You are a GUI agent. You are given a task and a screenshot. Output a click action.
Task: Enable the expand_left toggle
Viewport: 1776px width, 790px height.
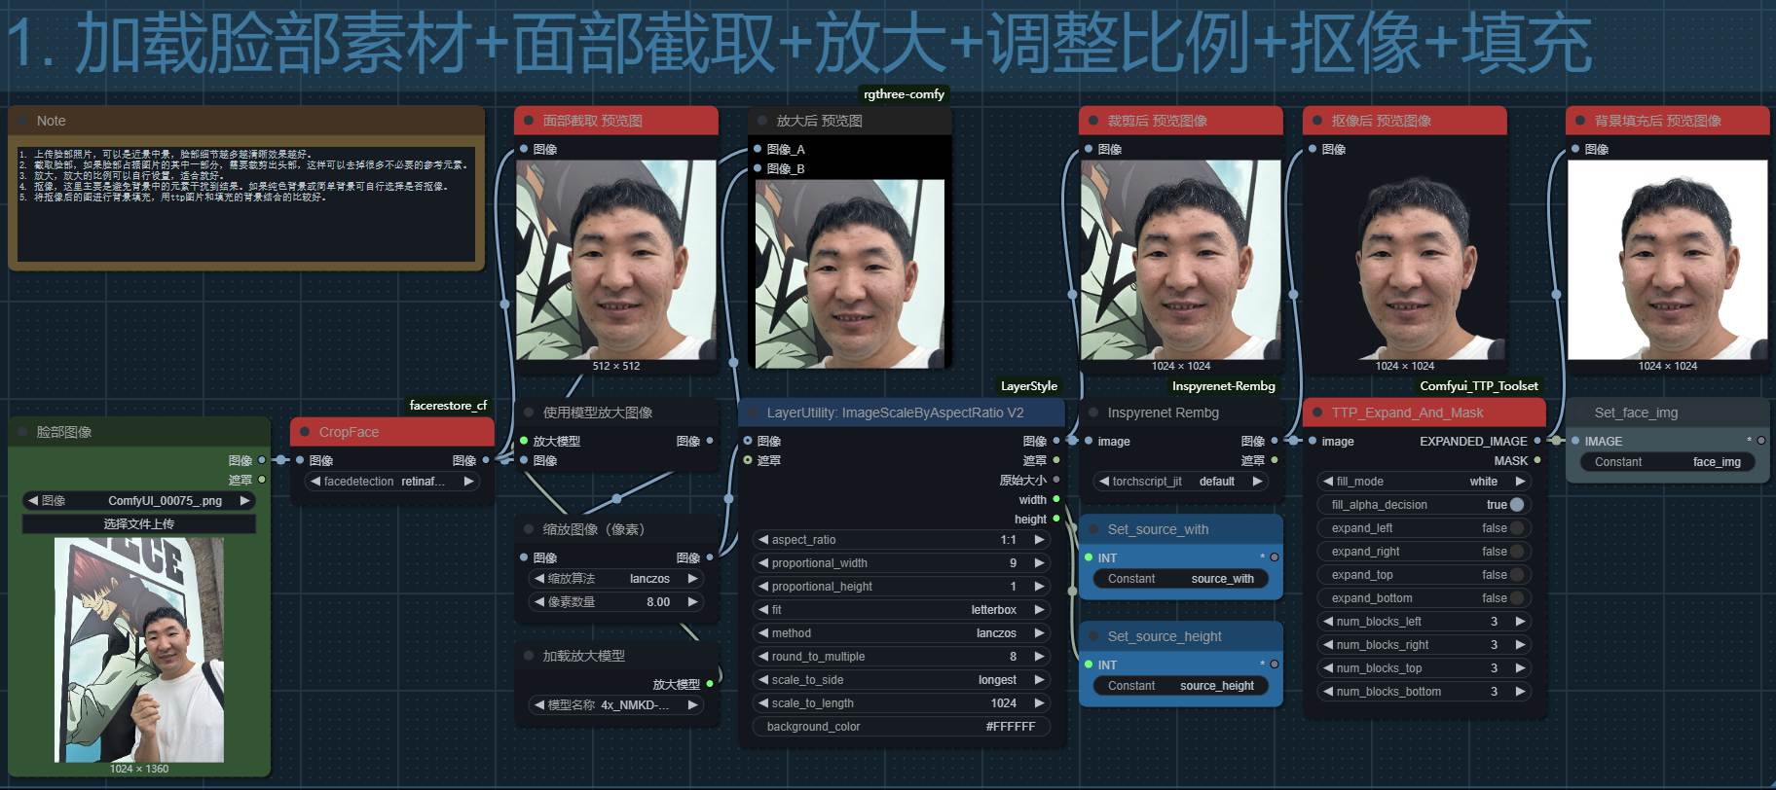pos(1516,528)
